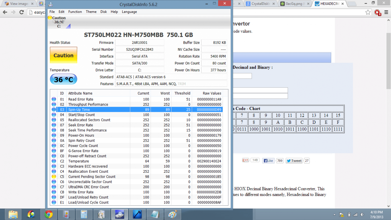Viewport: 391px width, 220px height.
Task: Click the yellow caution circle for Current Pending Sector Count
Action: [x=54, y=177]
